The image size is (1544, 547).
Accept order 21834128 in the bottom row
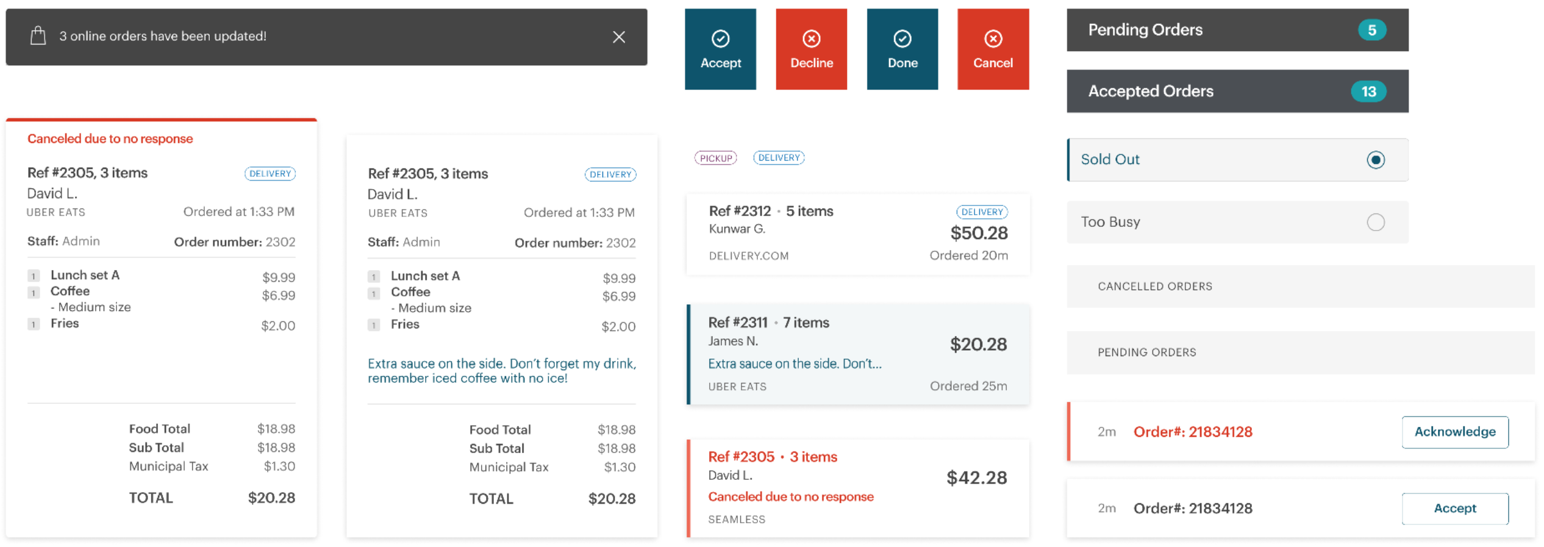coord(1454,509)
